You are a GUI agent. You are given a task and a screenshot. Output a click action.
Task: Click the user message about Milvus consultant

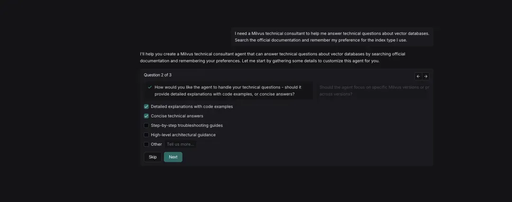tap(332, 36)
